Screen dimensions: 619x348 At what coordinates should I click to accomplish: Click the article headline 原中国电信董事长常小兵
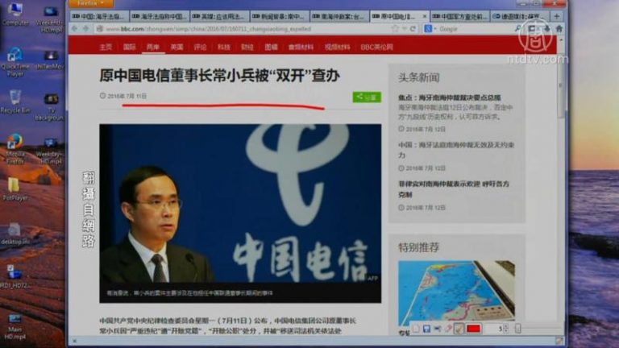[x=219, y=76]
